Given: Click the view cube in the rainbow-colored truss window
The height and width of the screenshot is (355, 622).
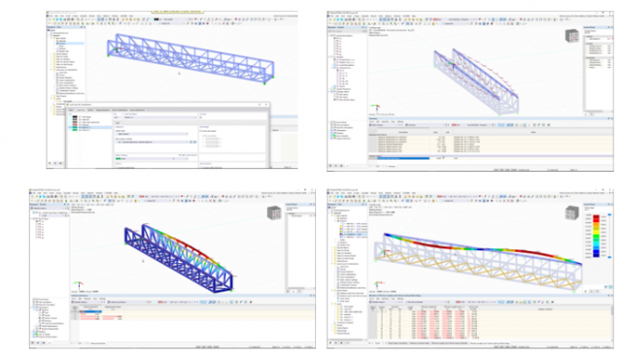Looking at the screenshot, I should click(274, 213).
